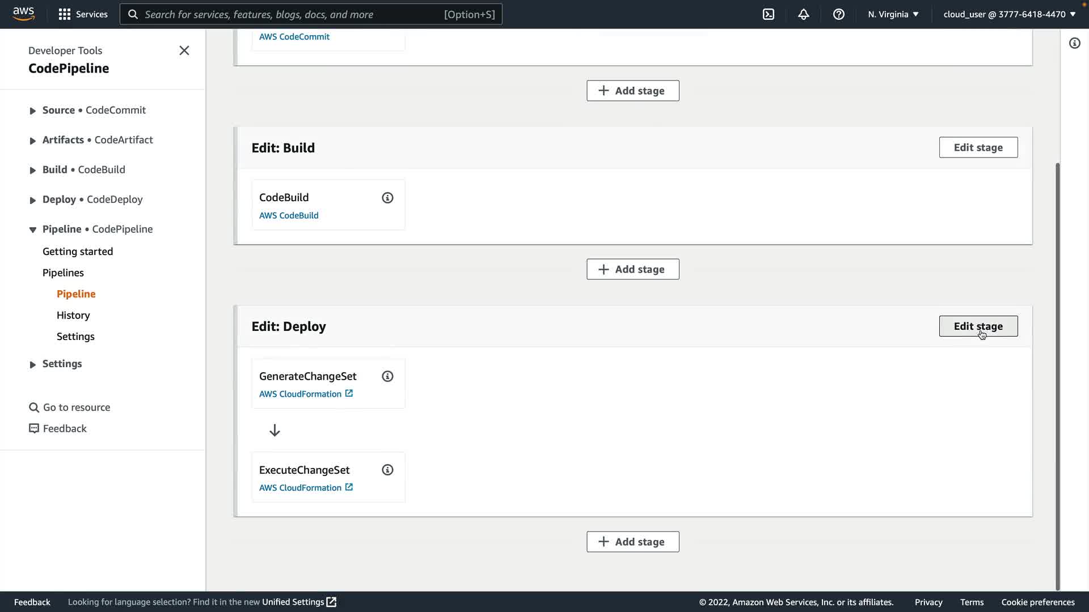Open the N. Virginia region dropdown
The height and width of the screenshot is (612, 1089).
[x=893, y=14]
